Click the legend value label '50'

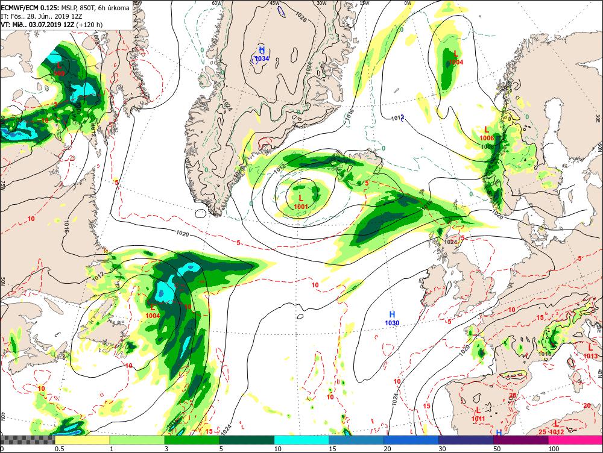click(x=497, y=449)
